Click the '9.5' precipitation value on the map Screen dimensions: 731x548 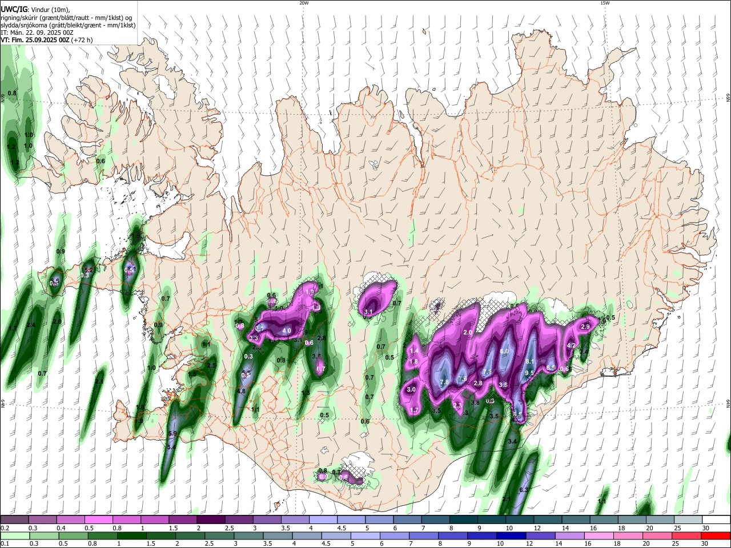529,373
